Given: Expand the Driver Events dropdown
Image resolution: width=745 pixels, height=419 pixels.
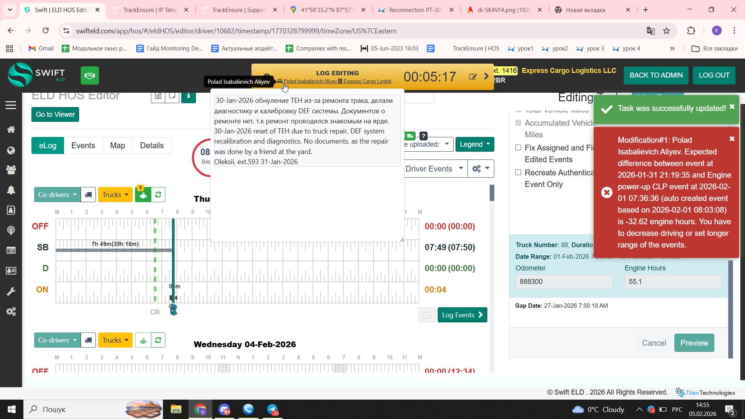Looking at the screenshot, I should (434, 169).
